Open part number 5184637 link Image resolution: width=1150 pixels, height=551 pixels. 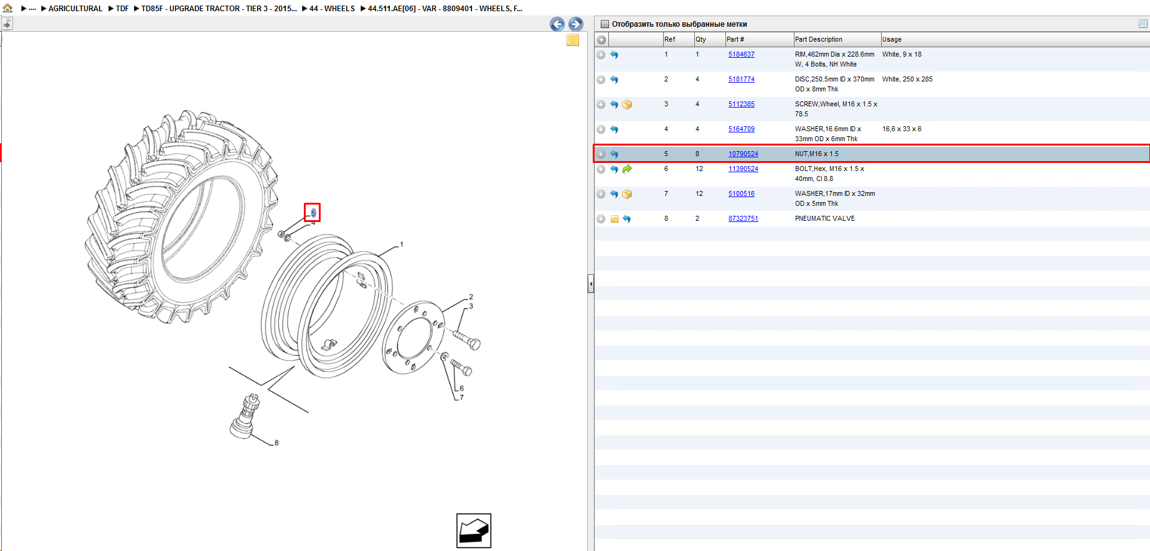[742, 55]
